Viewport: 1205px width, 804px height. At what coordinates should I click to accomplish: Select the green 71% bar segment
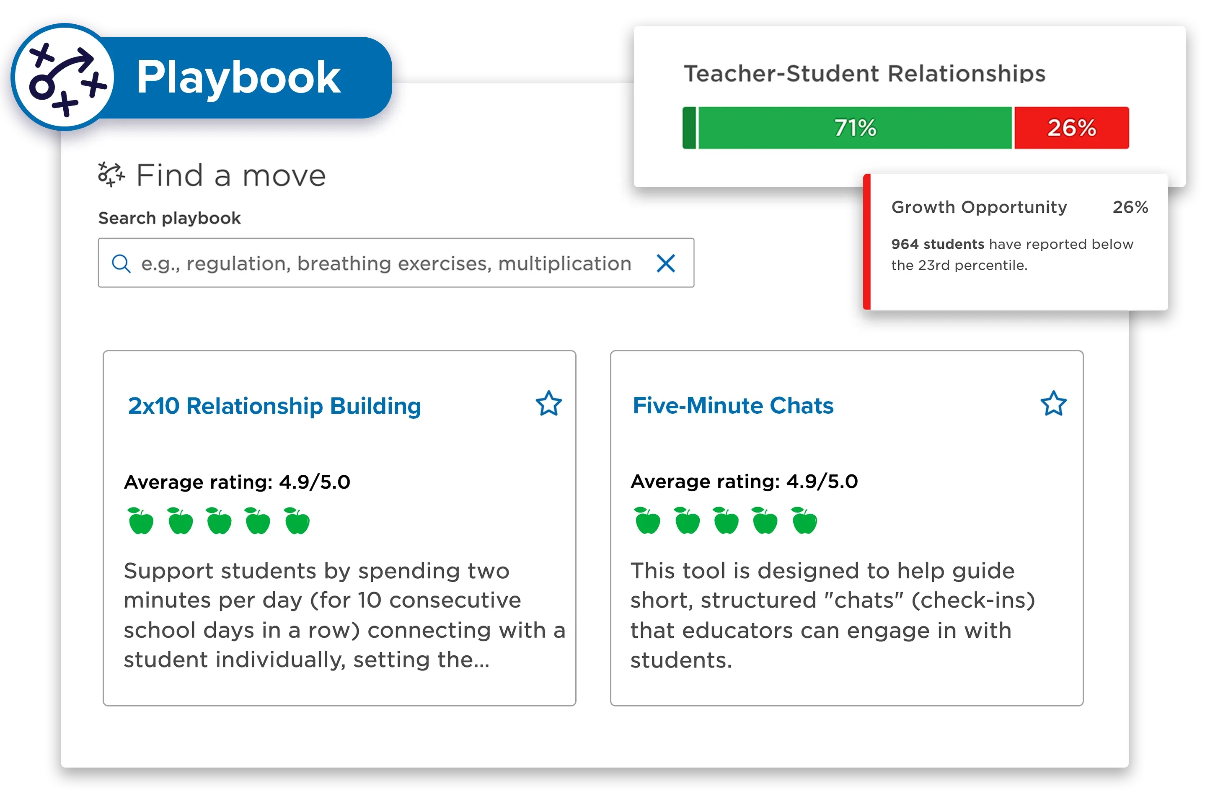tap(855, 128)
